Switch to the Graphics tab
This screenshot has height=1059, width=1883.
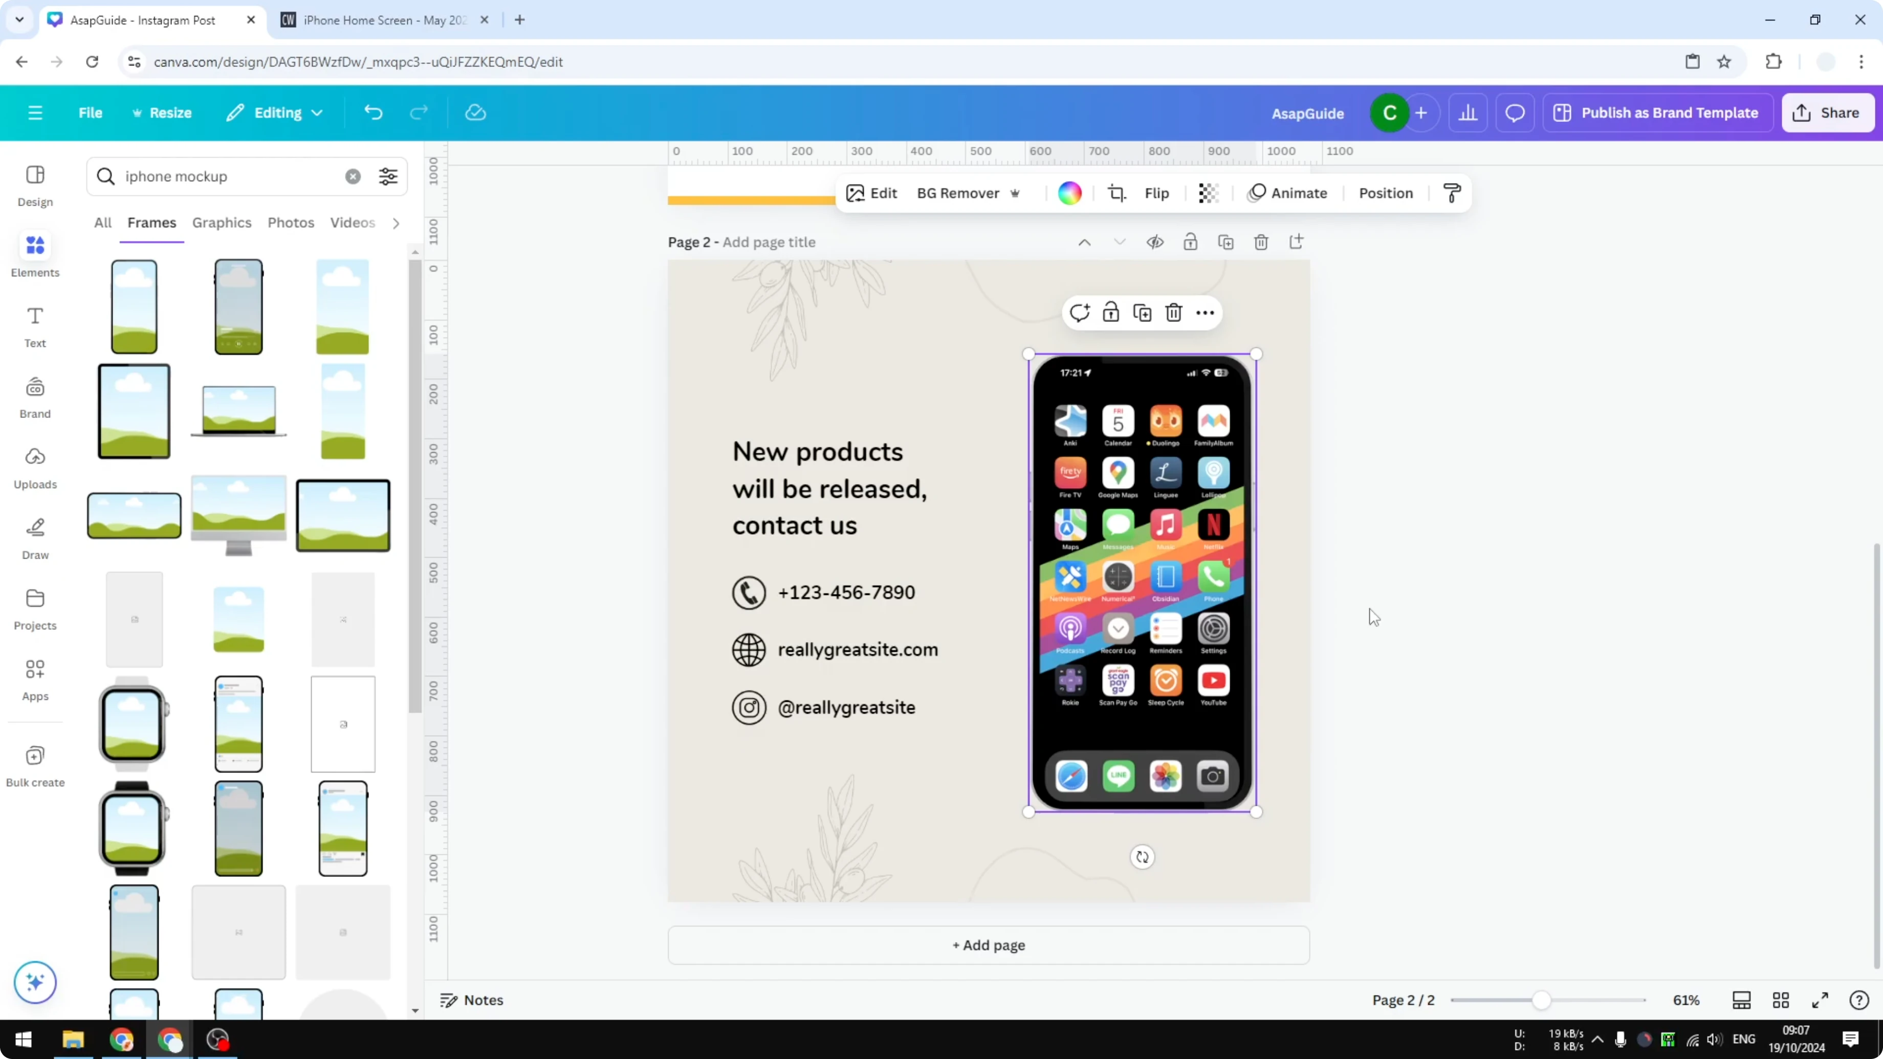tap(222, 223)
